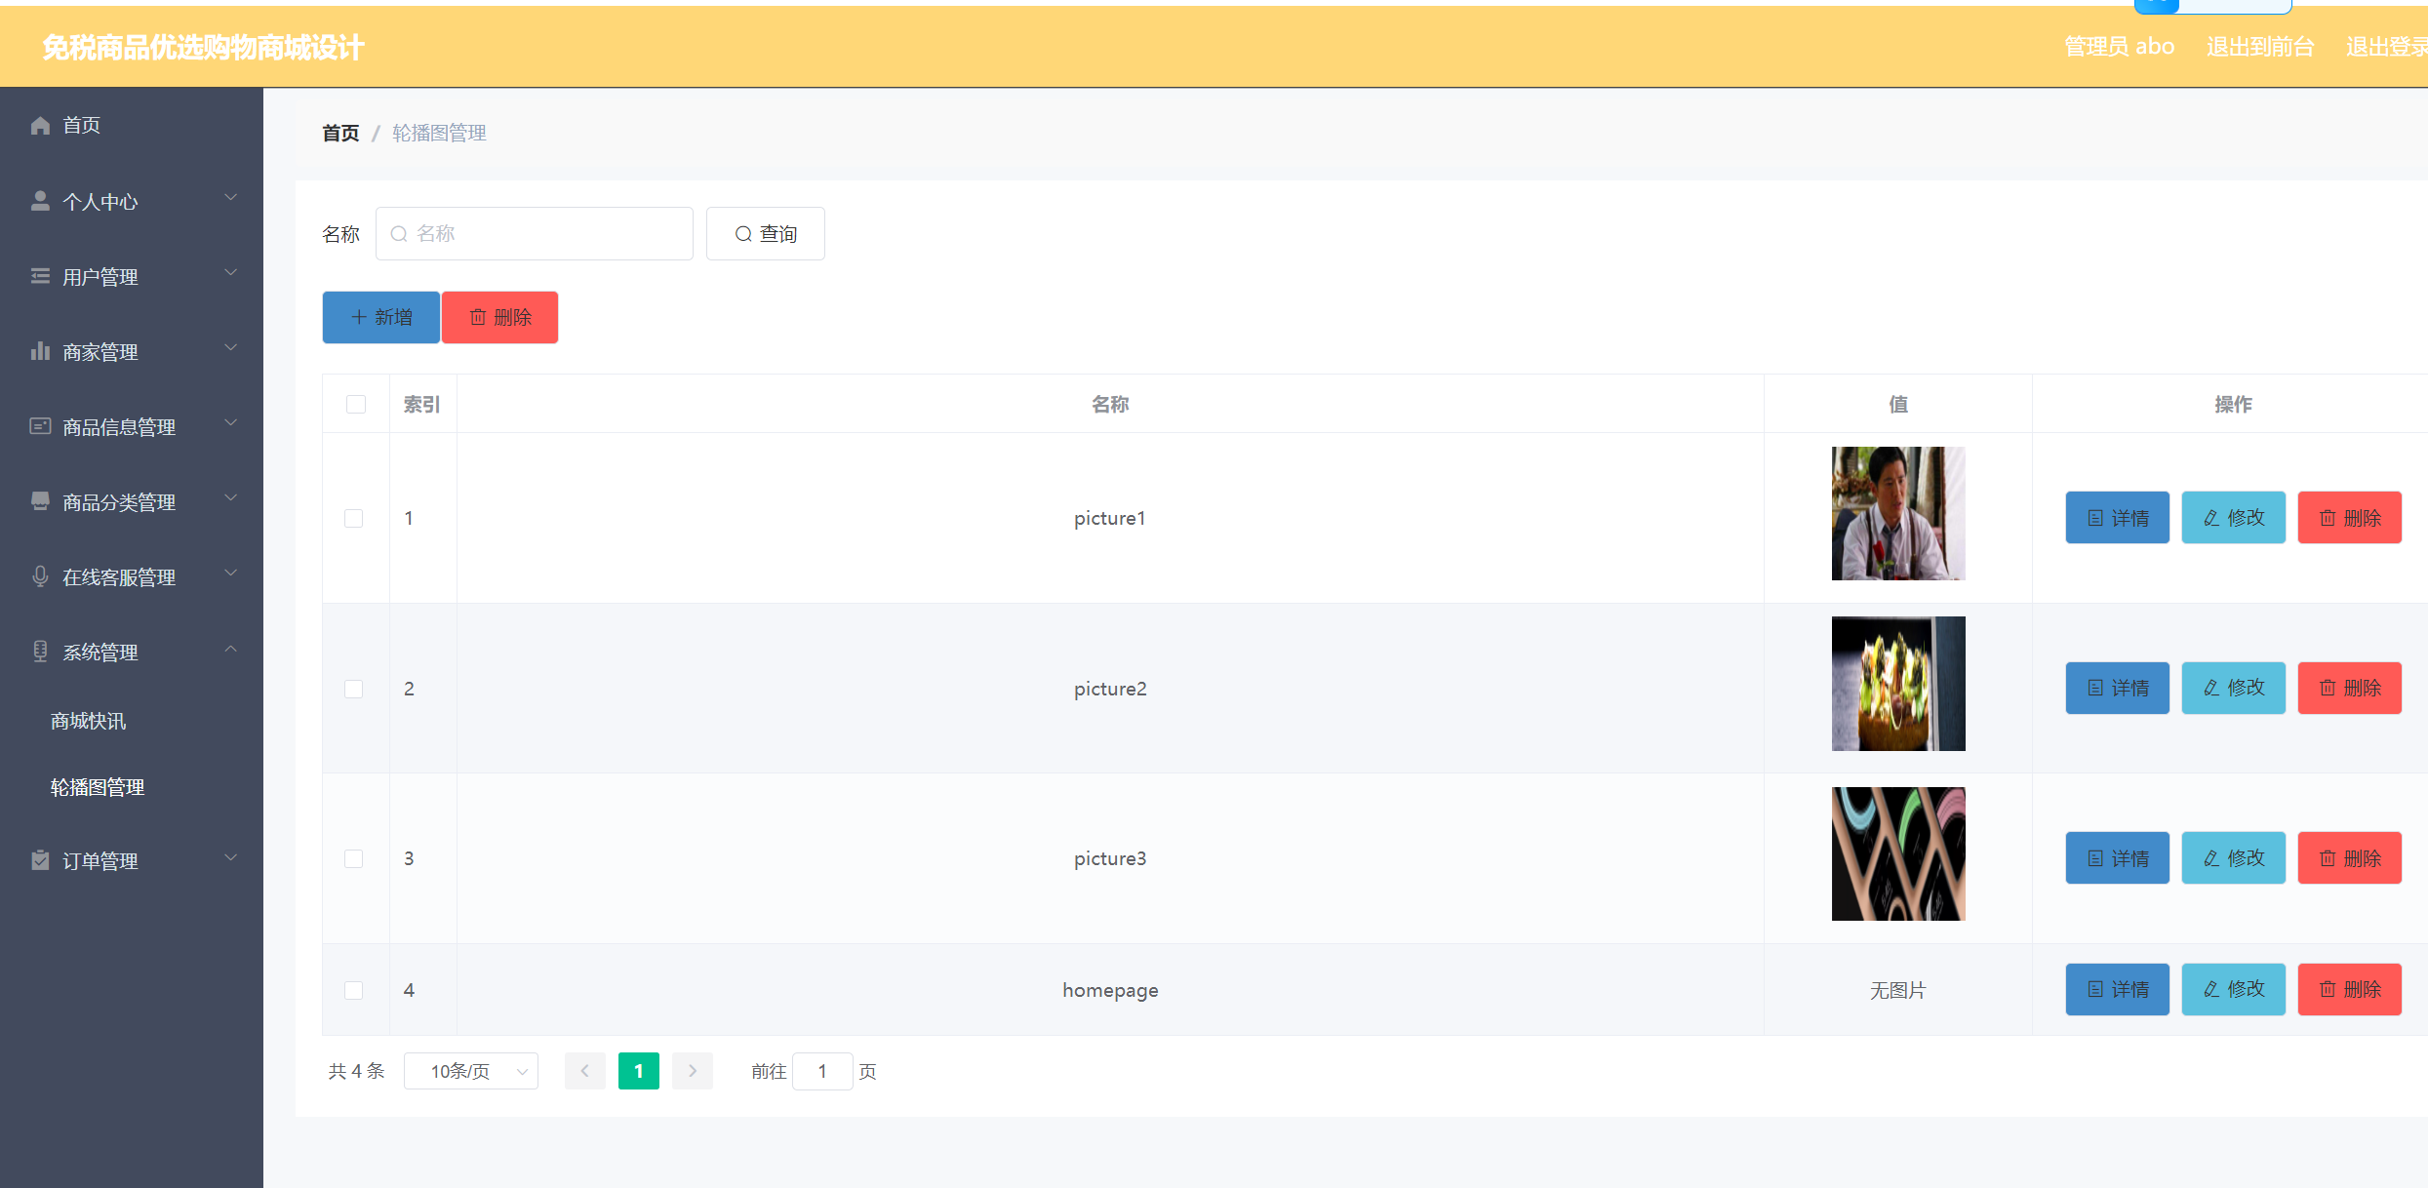Open the 10条/页 page size dropdown

coord(471,1071)
